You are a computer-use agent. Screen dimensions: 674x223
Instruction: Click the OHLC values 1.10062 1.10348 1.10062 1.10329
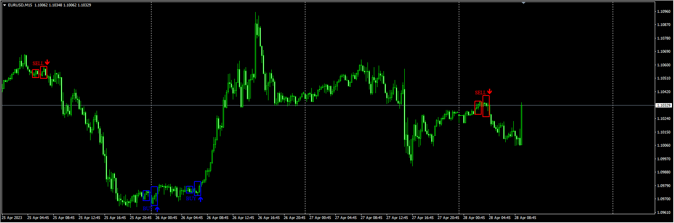[x=63, y=5]
